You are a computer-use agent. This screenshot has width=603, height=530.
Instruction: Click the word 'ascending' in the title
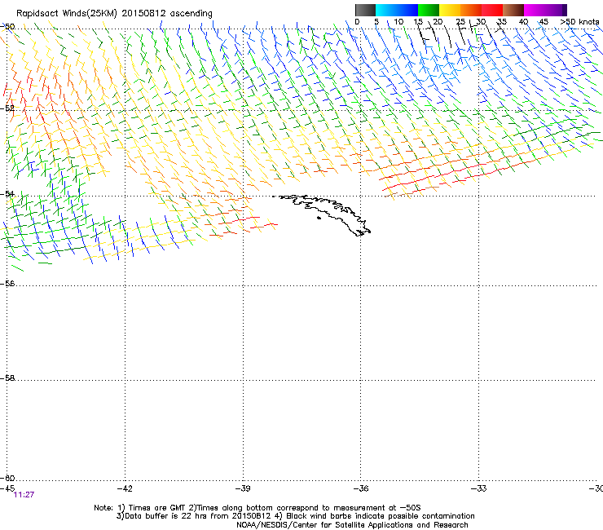coord(191,14)
